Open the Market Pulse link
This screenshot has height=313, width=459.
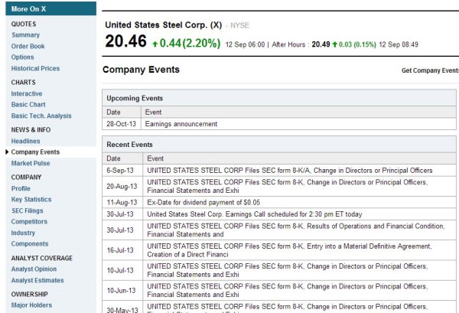point(31,163)
